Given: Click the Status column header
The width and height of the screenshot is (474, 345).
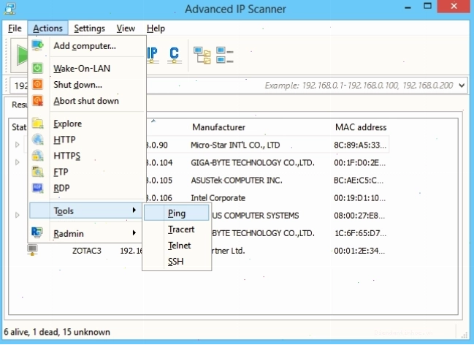Looking at the screenshot, I should (x=19, y=127).
